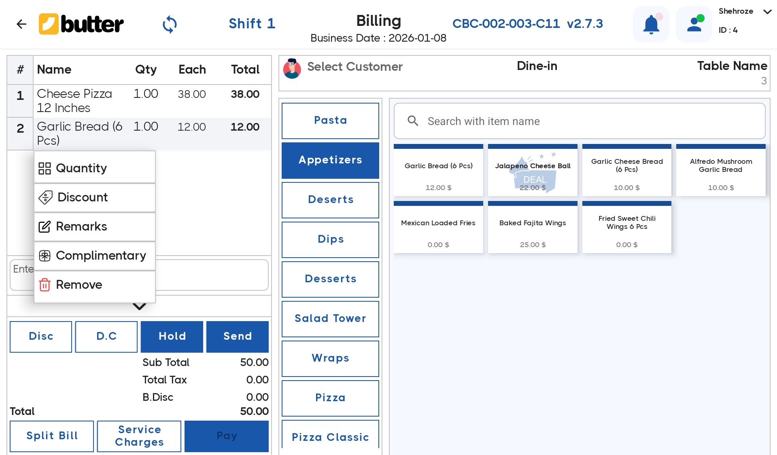Open the Salad Tower category

(330, 319)
